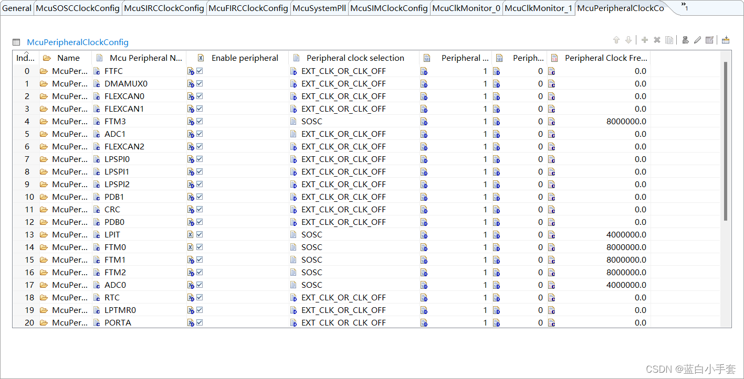Image resolution: width=744 pixels, height=379 pixels.
Task: Click the move element up arrow icon
Action: (616, 40)
